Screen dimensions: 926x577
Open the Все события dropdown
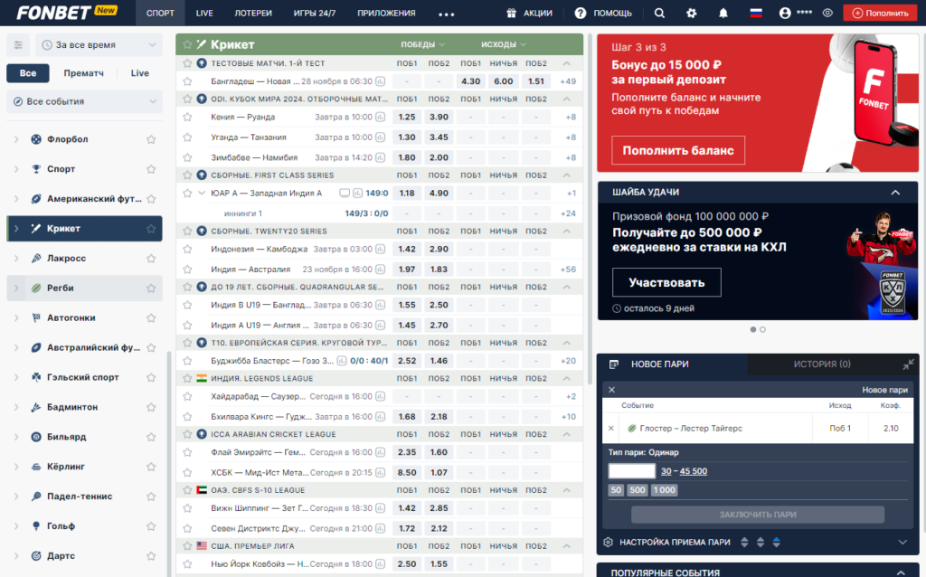coord(84,101)
